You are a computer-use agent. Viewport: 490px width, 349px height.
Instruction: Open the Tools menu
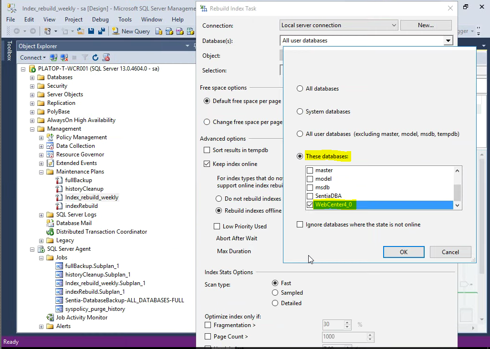point(125,20)
